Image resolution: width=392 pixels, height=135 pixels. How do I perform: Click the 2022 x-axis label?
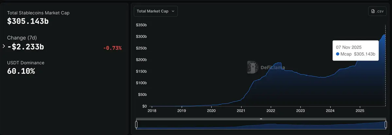(x=271, y=110)
